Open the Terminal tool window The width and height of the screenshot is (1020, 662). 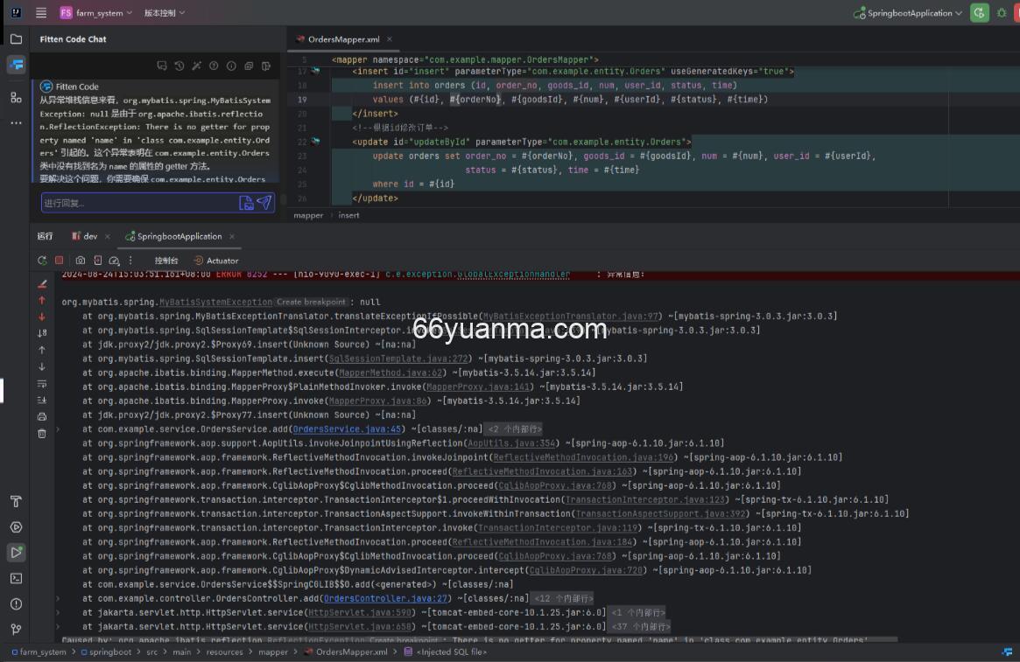(16, 578)
